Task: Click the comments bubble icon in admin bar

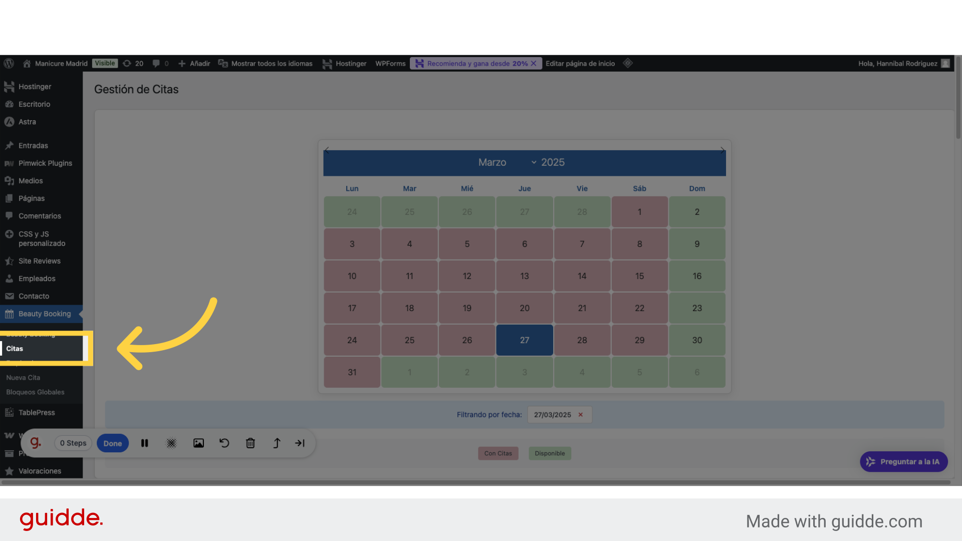Action: click(x=156, y=64)
